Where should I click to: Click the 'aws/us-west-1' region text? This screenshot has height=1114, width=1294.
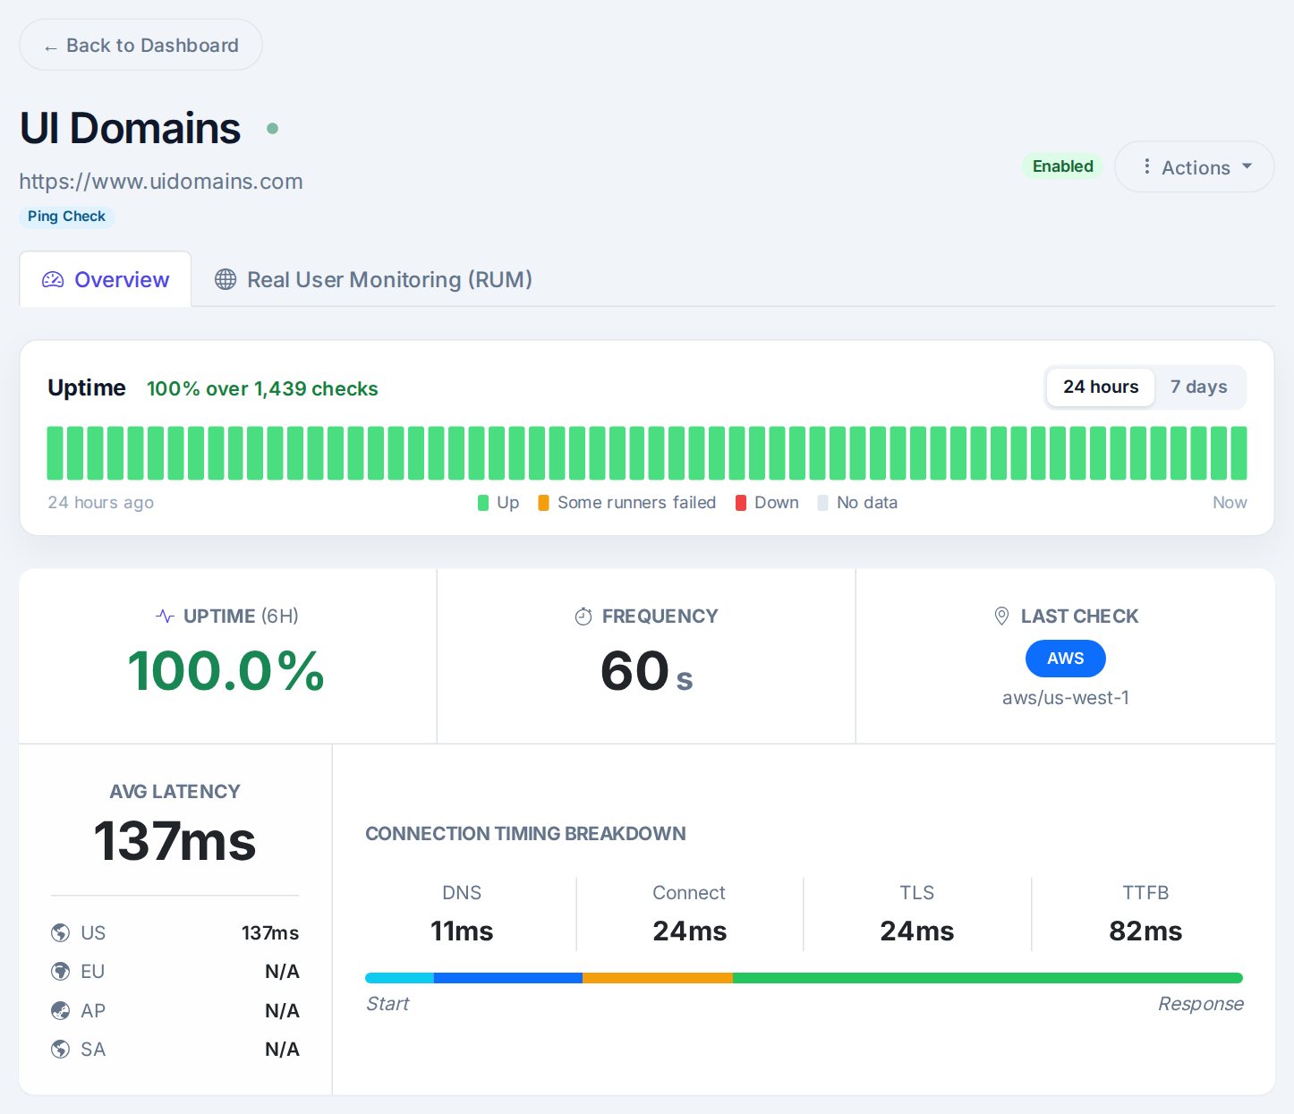(1065, 698)
